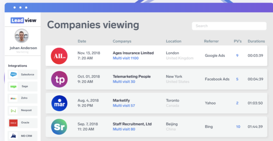
Task: Click the Johan Anderson name
Action: [x=23, y=48]
